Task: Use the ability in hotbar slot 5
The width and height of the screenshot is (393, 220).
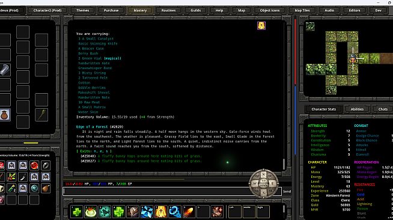Action: pos(133,212)
